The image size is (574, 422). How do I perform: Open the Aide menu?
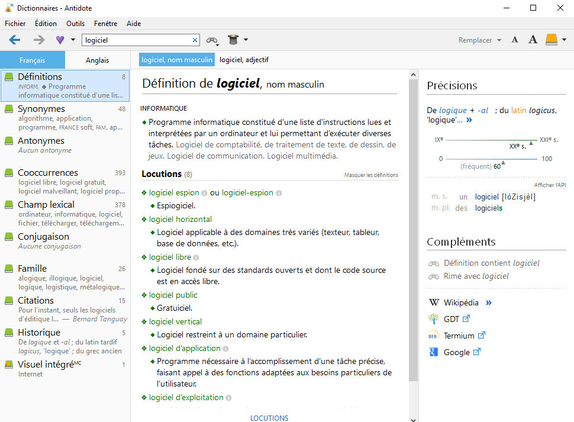[134, 24]
